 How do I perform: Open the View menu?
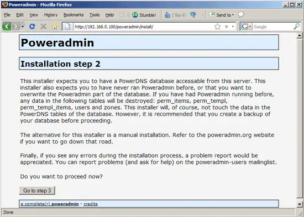(x=34, y=15)
